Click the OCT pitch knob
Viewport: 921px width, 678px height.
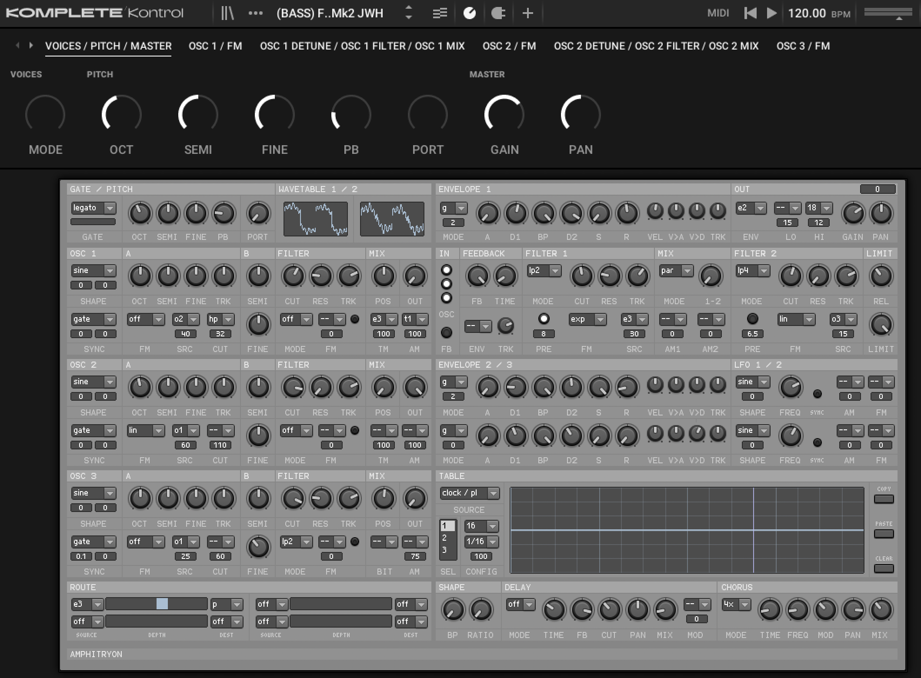tap(121, 114)
